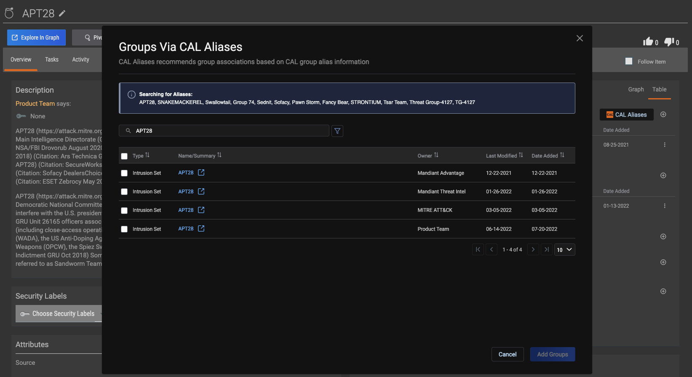Go to last page of results

[x=547, y=249]
